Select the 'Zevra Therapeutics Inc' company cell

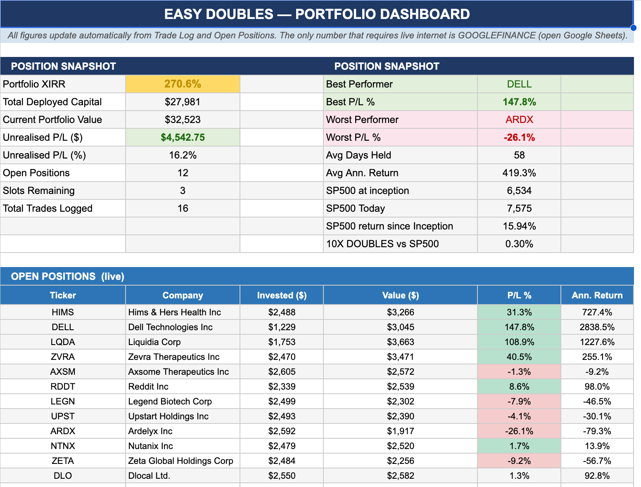tap(183, 357)
